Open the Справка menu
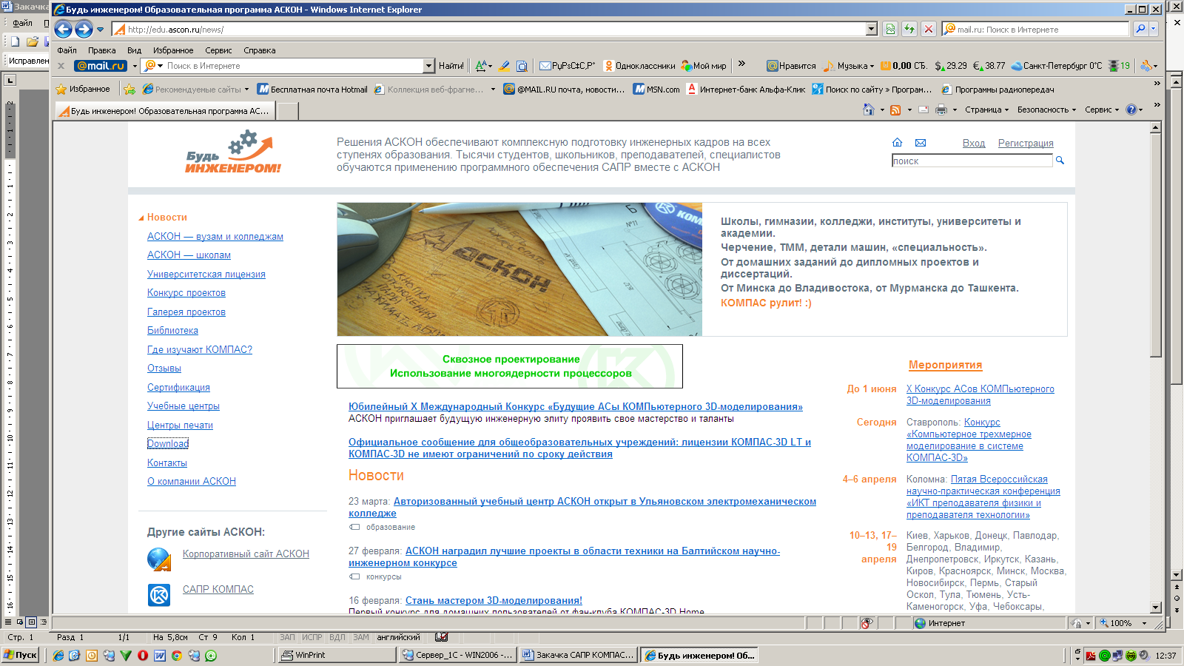This screenshot has height=666, width=1184. point(259,50)
